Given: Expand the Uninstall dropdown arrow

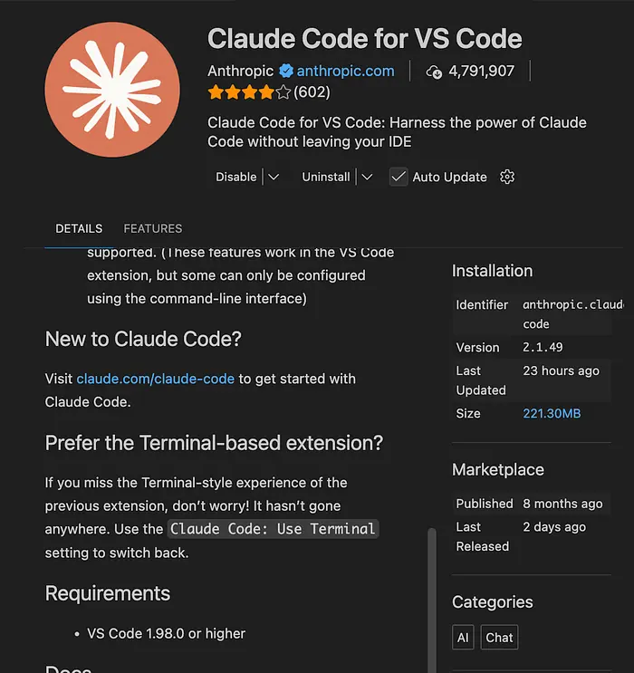Looking at the screenshot, I should 367,177.
